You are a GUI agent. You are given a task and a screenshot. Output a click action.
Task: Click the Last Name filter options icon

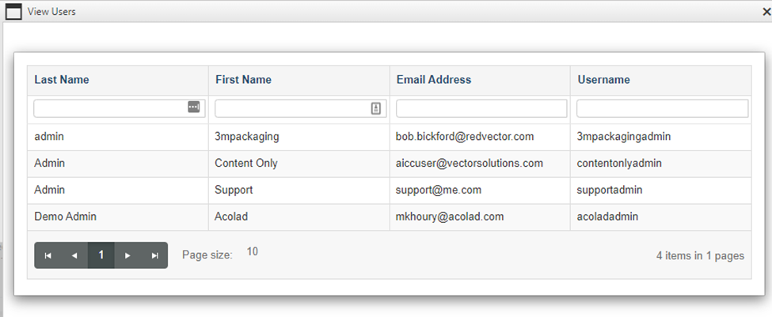pyautogui.click(x=194, y=108)
